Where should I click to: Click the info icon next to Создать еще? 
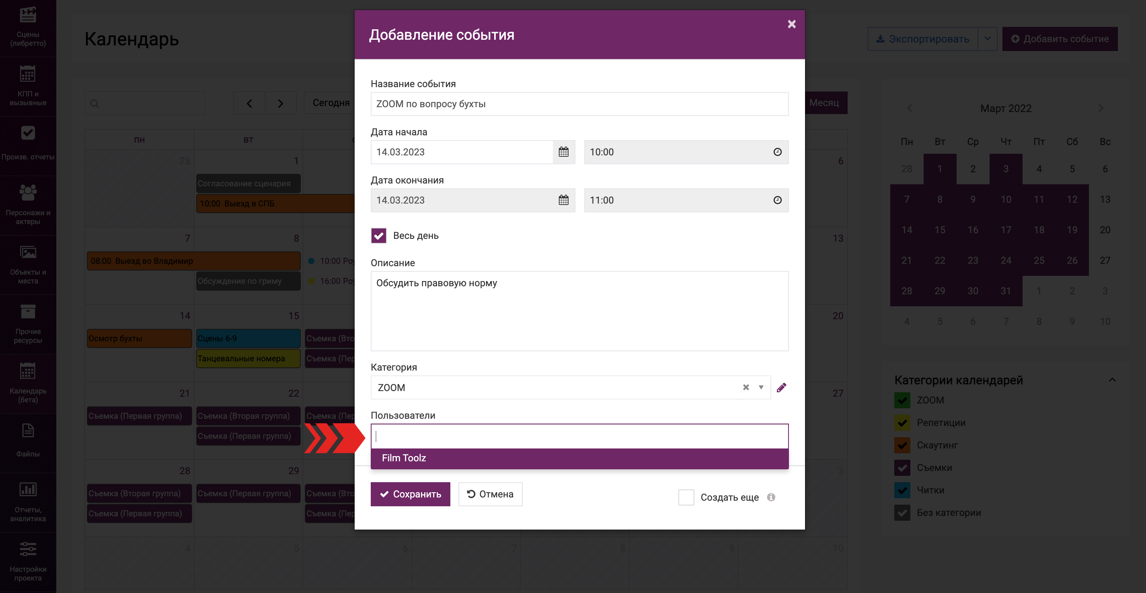point(771,497)
